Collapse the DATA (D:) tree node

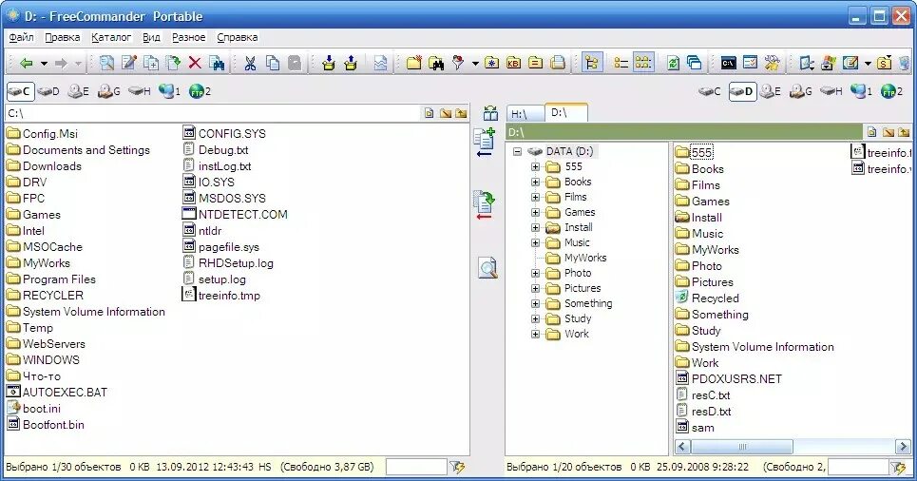pos(518,151)
